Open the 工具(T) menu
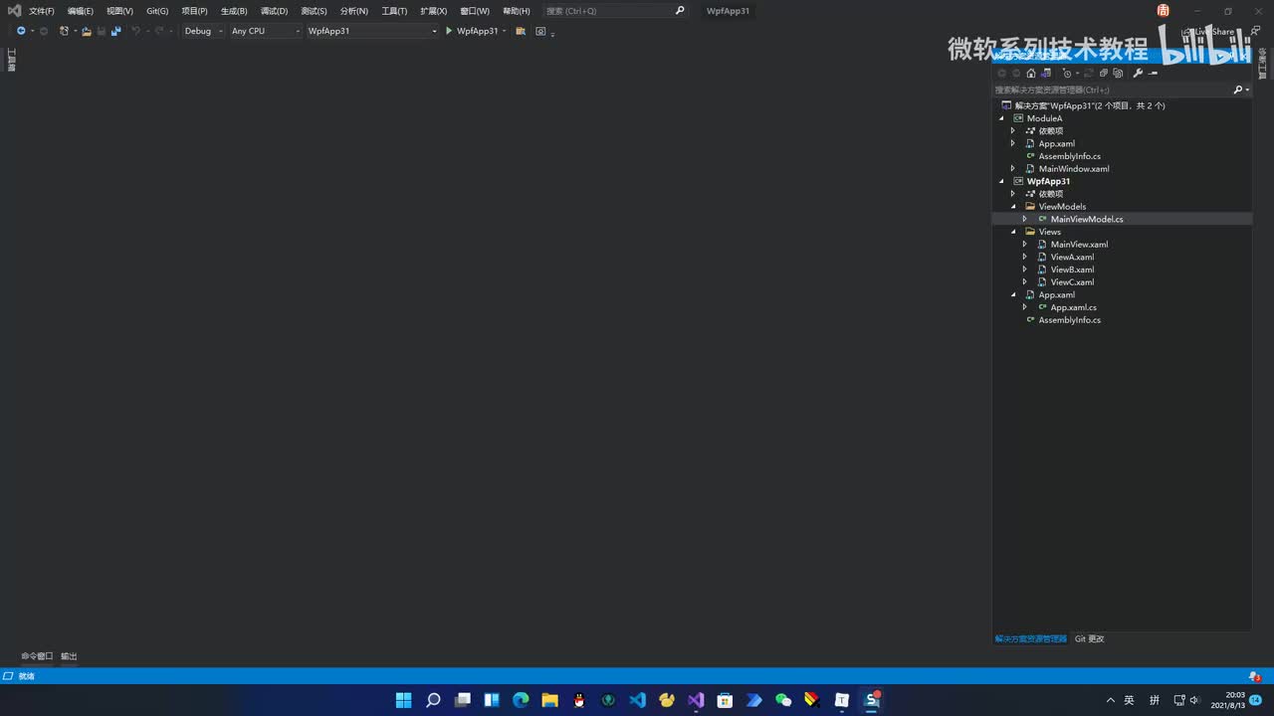Screen dimensions: 1274x716 pos(394,11)
